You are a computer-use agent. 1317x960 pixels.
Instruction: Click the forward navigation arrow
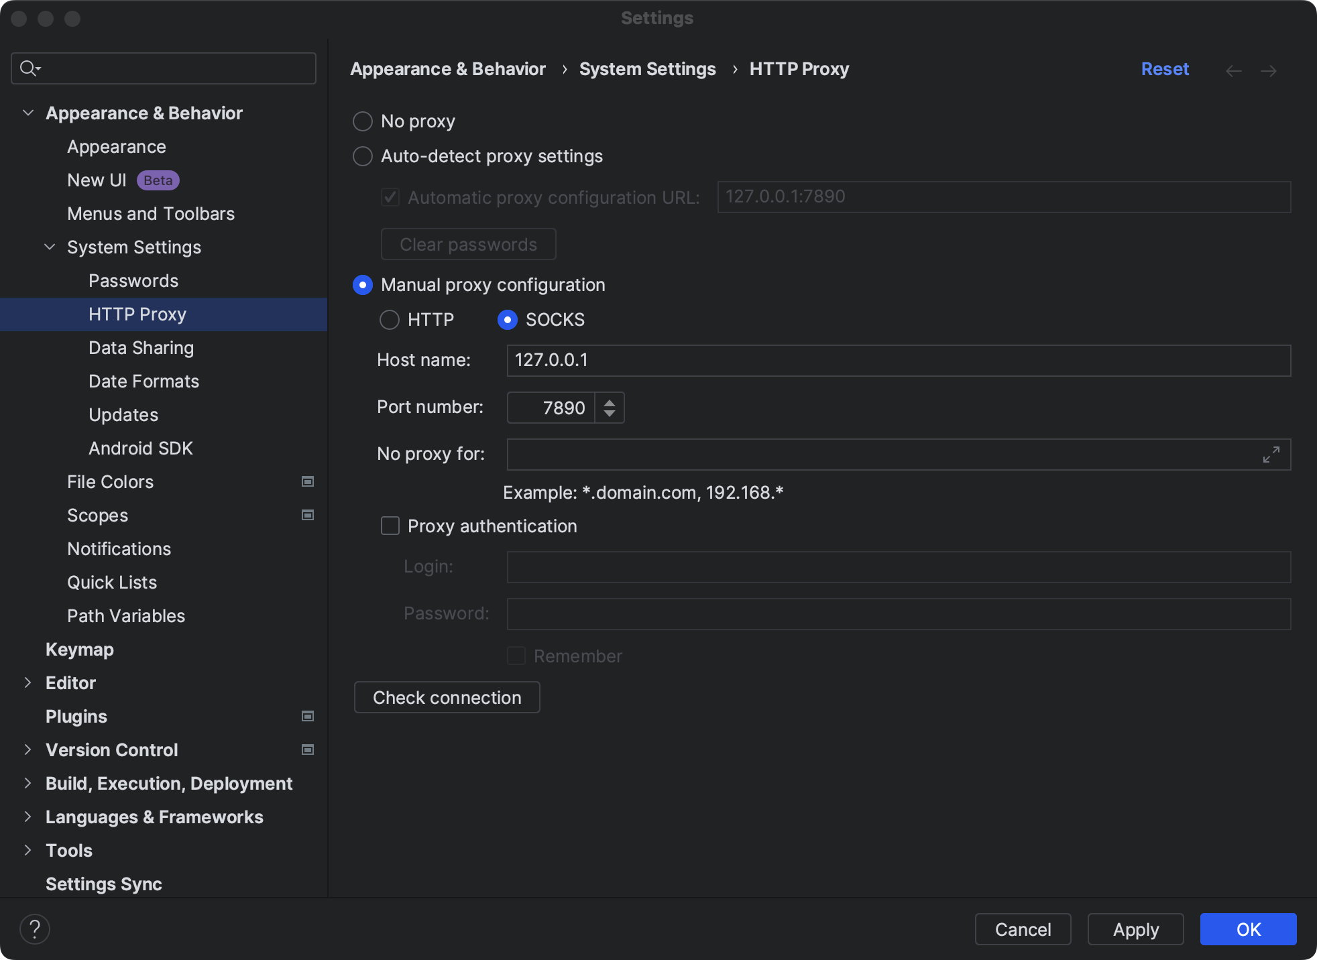click(1268, 71)
